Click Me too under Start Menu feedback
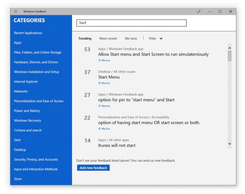The image size is (245, 194). [104, 83]
